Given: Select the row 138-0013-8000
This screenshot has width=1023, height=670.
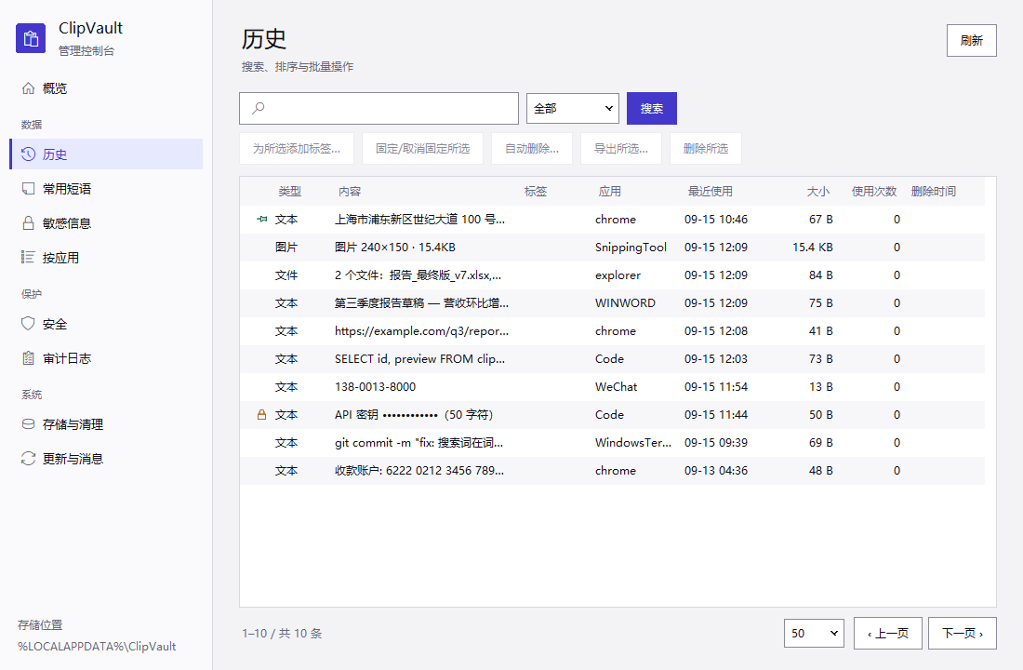Looking at the screenshot, I should tap(612, 387).
